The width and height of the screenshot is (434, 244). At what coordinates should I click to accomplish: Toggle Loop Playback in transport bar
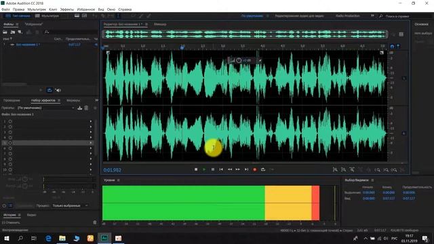(x=263, y=169)
